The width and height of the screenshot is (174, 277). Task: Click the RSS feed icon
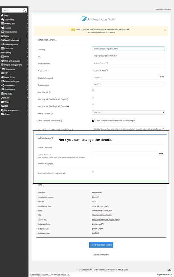coord(3,106)
